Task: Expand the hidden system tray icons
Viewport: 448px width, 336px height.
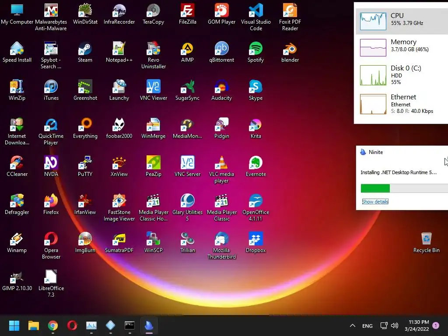Action: (353, 325)
